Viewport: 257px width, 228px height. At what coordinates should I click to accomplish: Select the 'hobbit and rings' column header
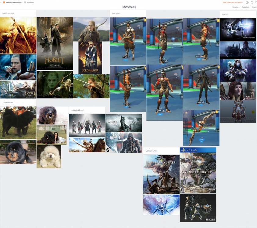pos(18,13)
